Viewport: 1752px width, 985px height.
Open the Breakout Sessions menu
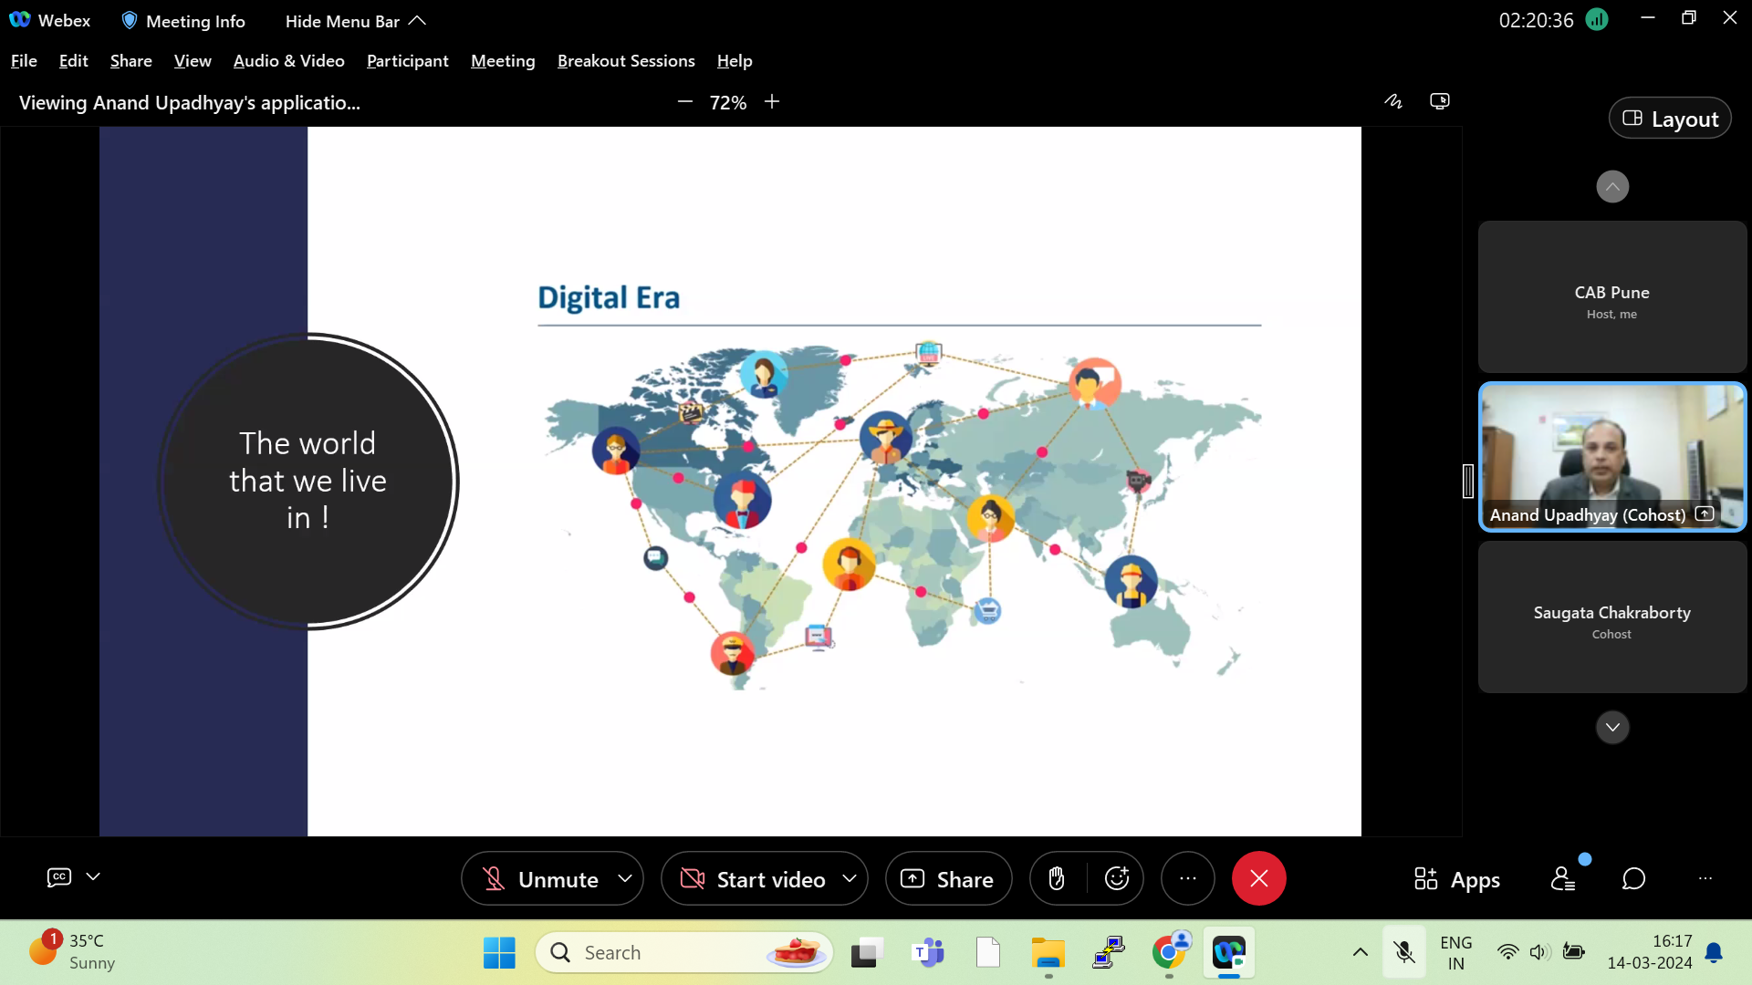(x=626, y=61)
